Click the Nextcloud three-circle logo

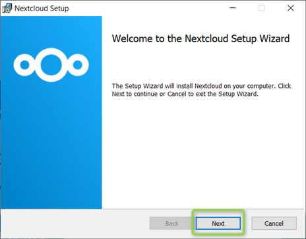tap(51, 65)
